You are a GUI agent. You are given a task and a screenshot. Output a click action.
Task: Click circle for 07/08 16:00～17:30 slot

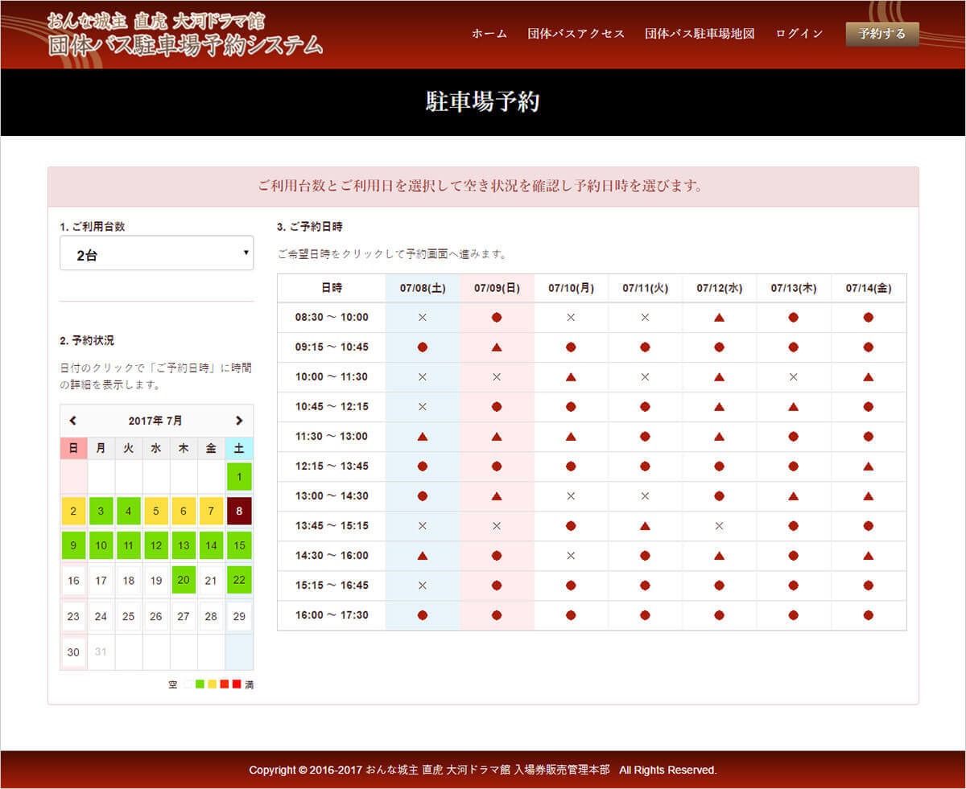(x=423, y=615)
